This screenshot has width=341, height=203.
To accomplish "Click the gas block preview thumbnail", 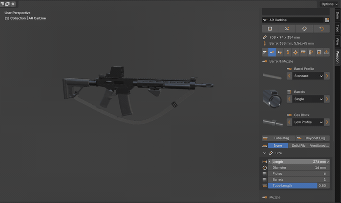I will point(272,123).
